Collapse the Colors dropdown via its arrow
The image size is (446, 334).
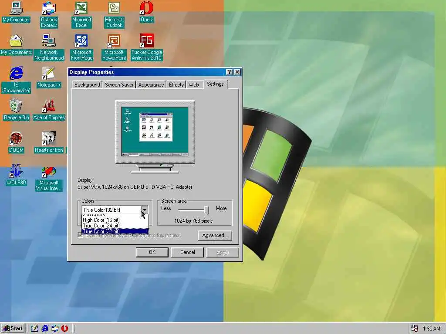(x=145, y=210)
